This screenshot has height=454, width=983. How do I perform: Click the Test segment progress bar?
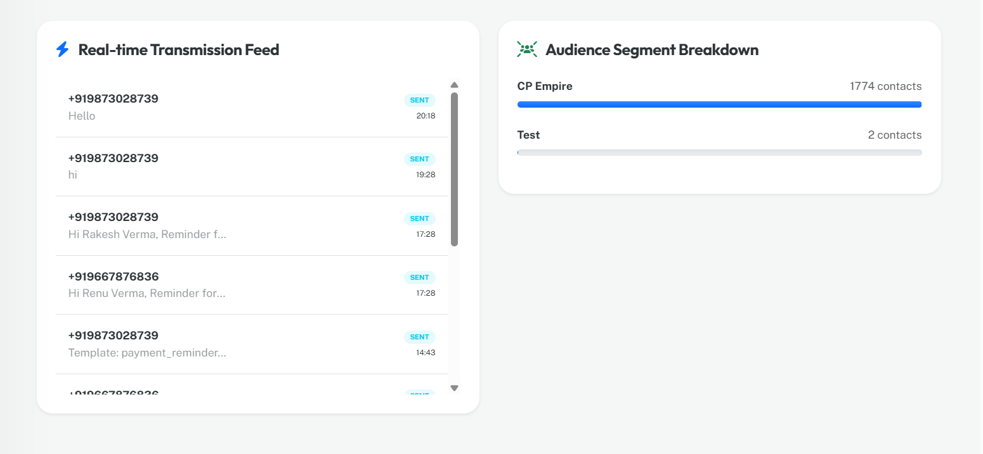click(x=719, y=153)
